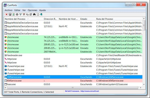Open the Archivo menu

8,10
